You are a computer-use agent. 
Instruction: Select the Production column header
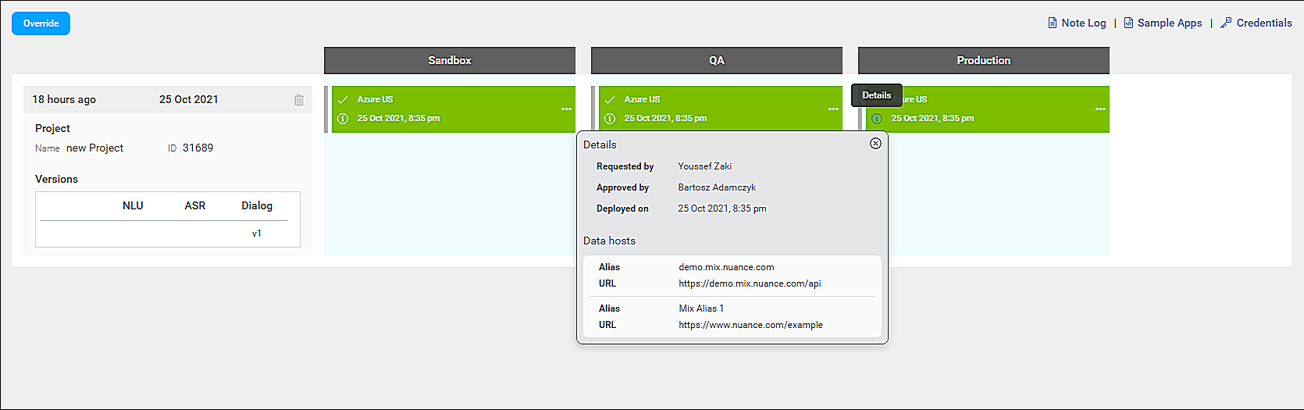click(984, 60)
